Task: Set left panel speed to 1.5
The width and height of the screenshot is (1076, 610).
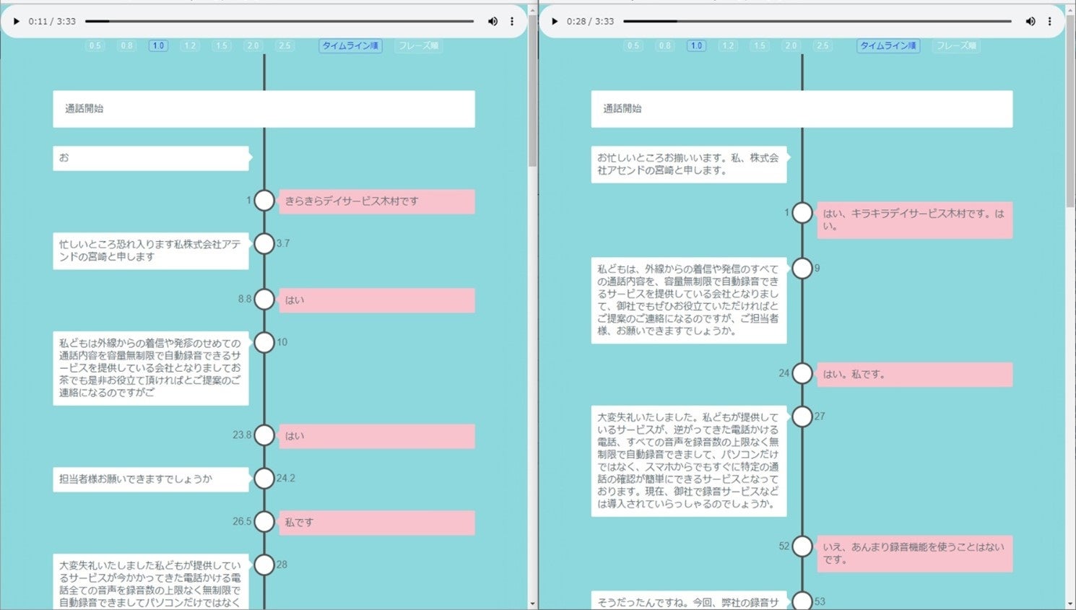Action: click(x=222, y=45)
